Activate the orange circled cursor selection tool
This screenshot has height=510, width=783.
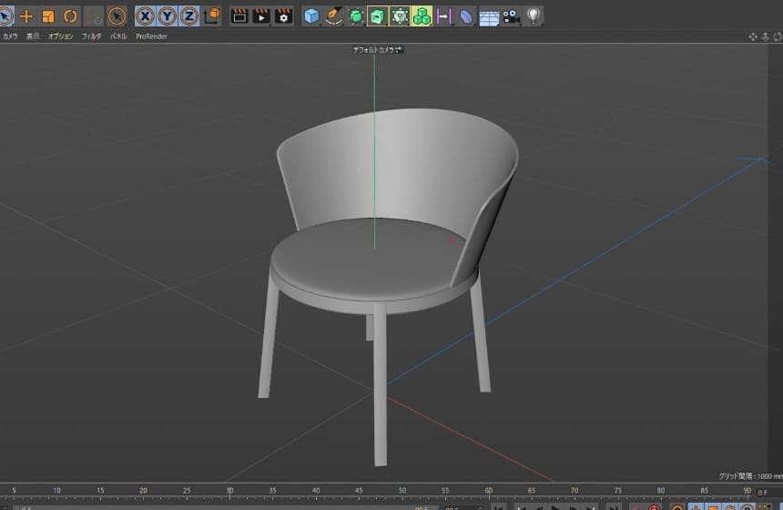pos(117,16)
